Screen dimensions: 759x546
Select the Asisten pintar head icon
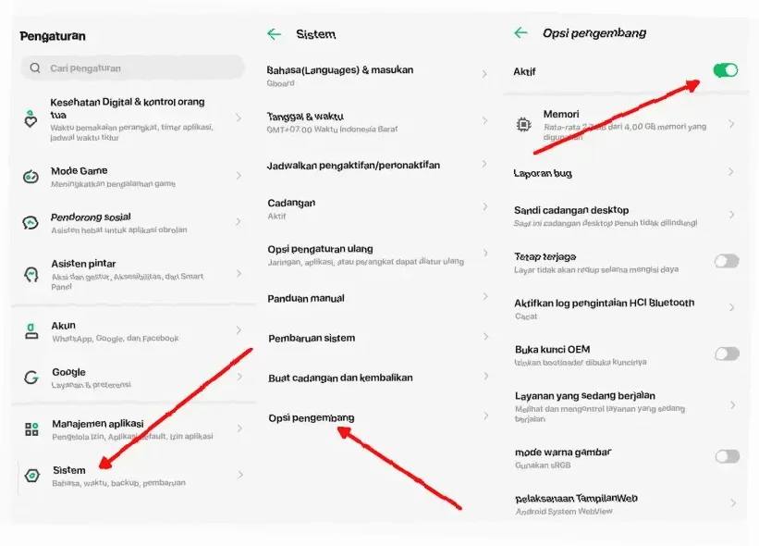click(x=31, y=274)
